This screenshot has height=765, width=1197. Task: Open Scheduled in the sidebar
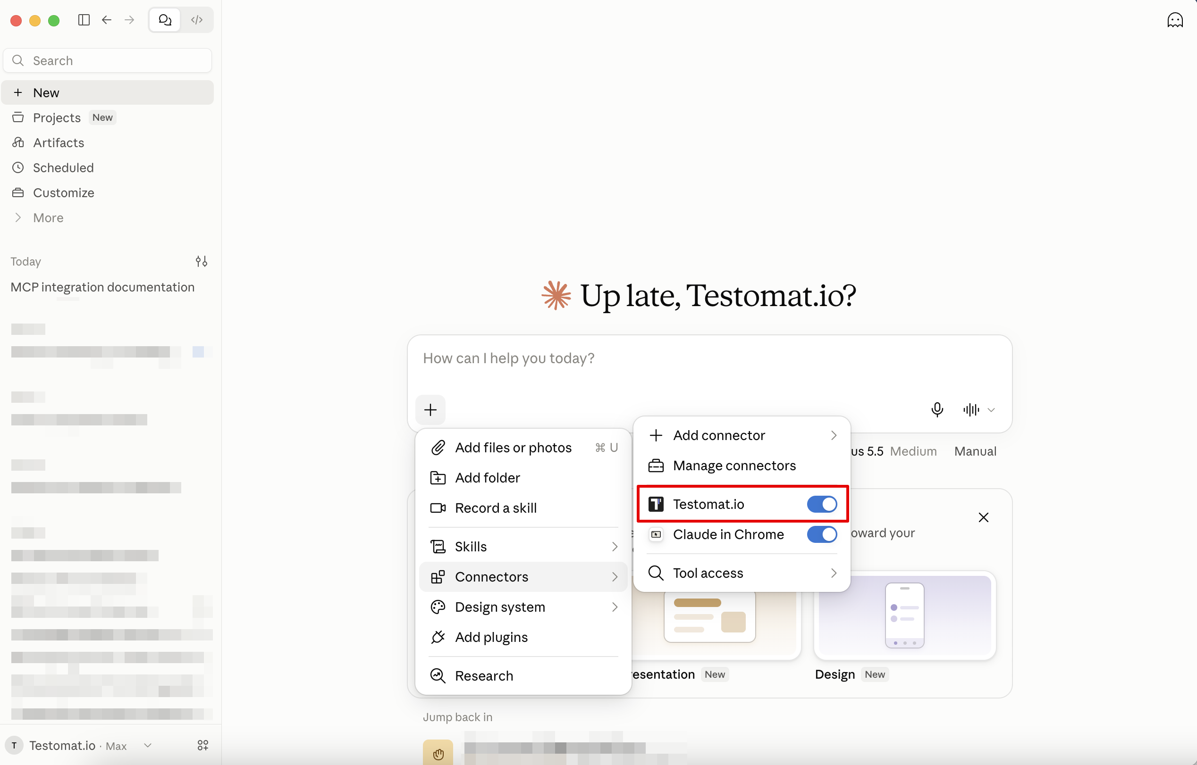[x=107, y=168]
